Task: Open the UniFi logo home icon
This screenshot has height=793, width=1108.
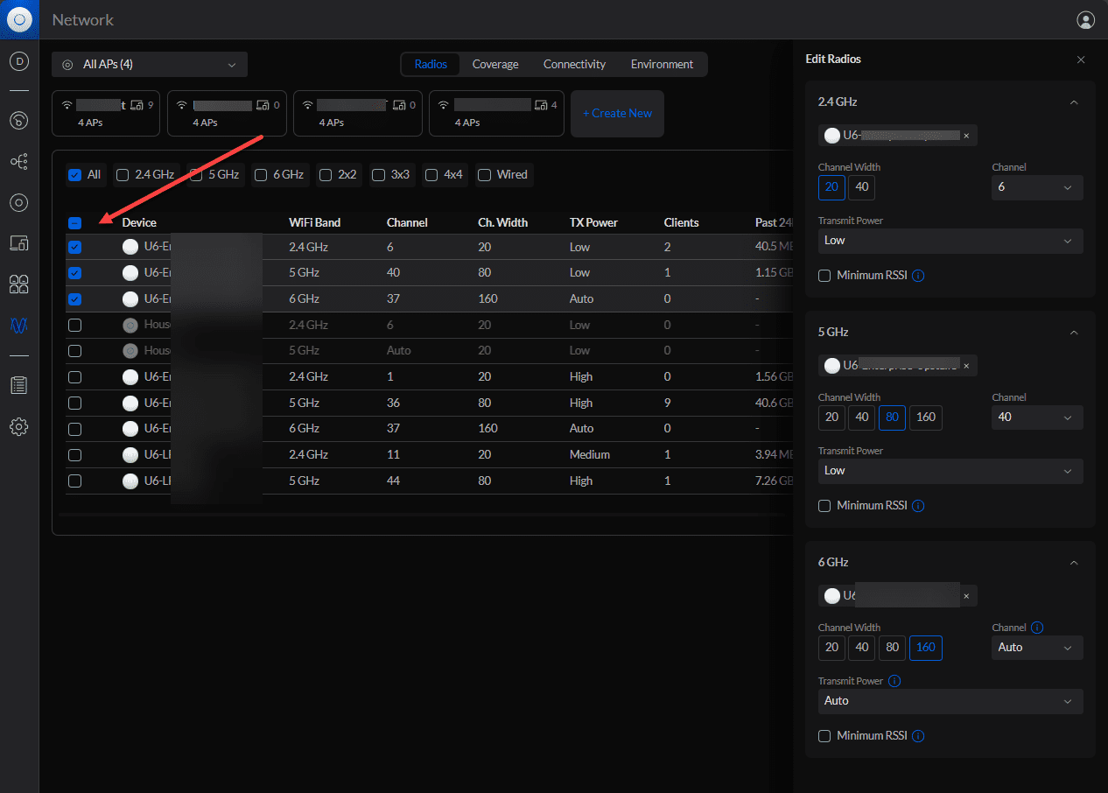Action: [x=19, y=19]
